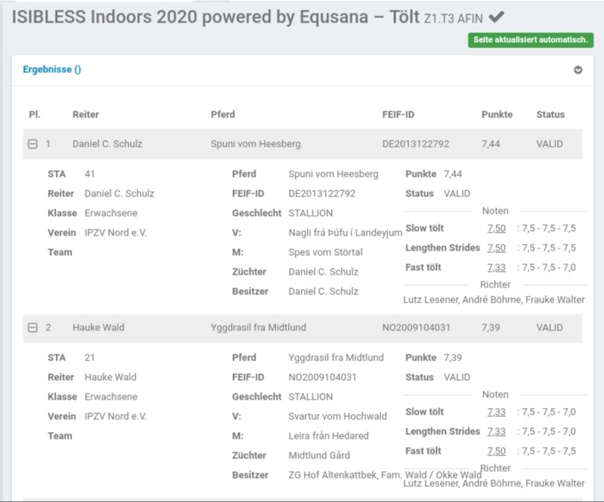
Task: Click the 'Seite aktualisiert automatisch.' badge
Action: [530, 40]
